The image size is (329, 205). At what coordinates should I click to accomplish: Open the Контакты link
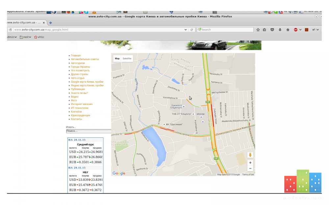(76, 119)
